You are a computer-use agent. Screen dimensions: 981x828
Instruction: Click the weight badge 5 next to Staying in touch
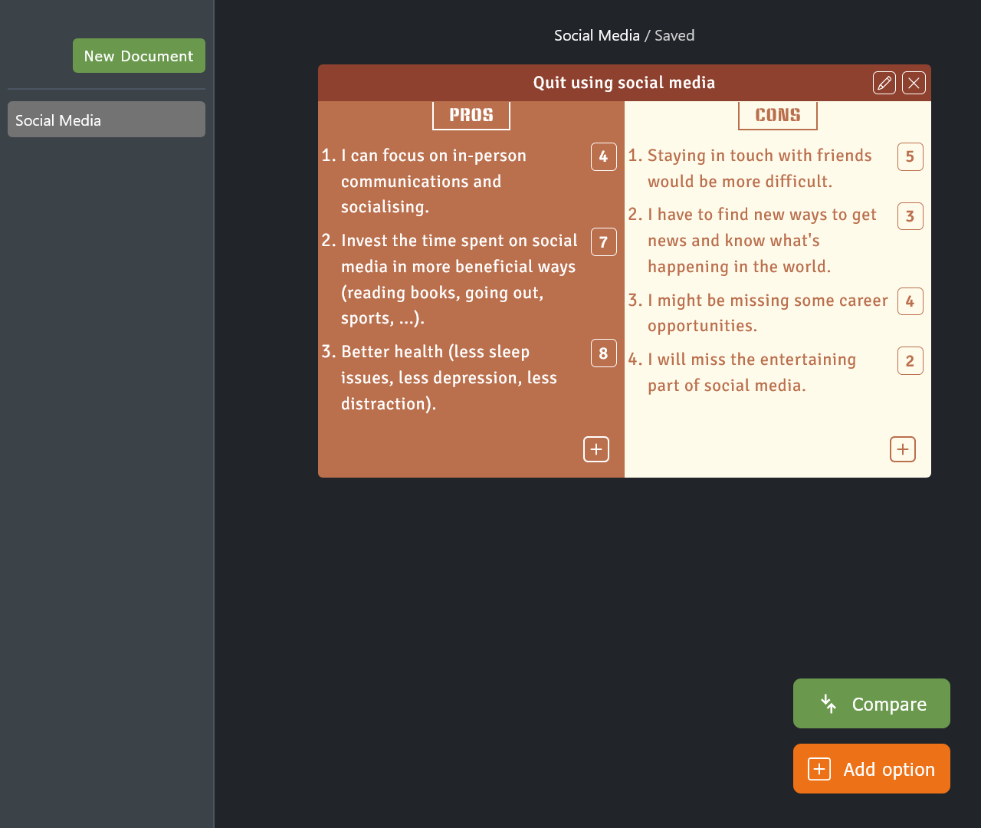[x=910, y=156]
